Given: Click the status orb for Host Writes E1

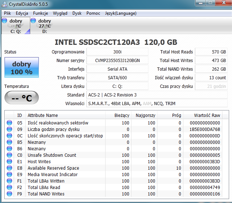Looking at the screenshot, I should tap(9, 161).
